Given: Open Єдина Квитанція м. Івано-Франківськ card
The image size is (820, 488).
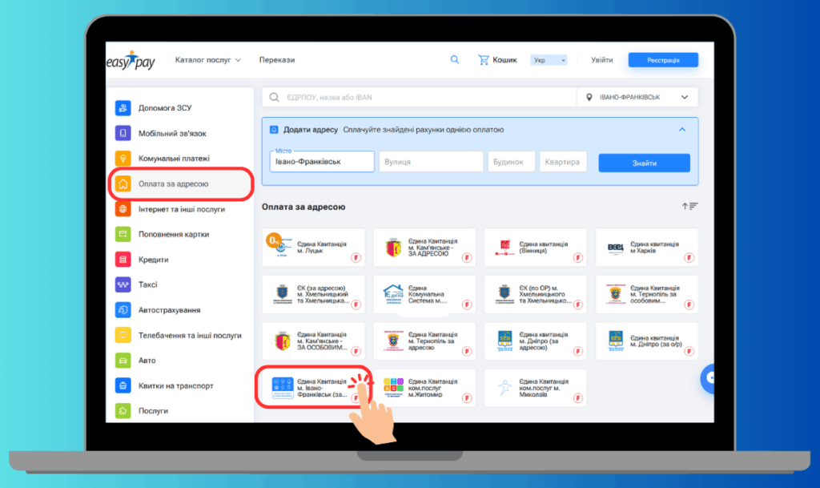Looking at the screenshot, I should [x=313, y=388].
